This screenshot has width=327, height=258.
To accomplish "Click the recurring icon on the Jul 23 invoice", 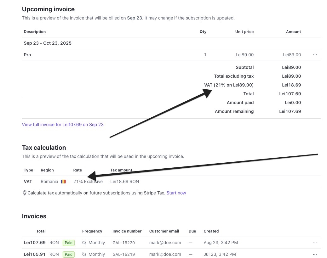I will pos(84,254).
